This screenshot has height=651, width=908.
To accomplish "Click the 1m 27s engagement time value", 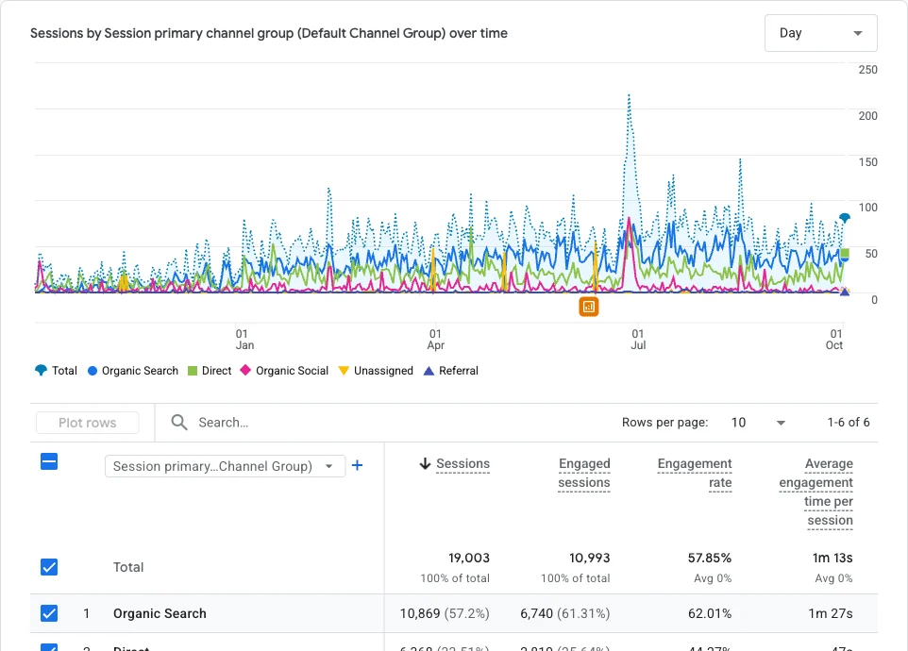I will point(831,613).
